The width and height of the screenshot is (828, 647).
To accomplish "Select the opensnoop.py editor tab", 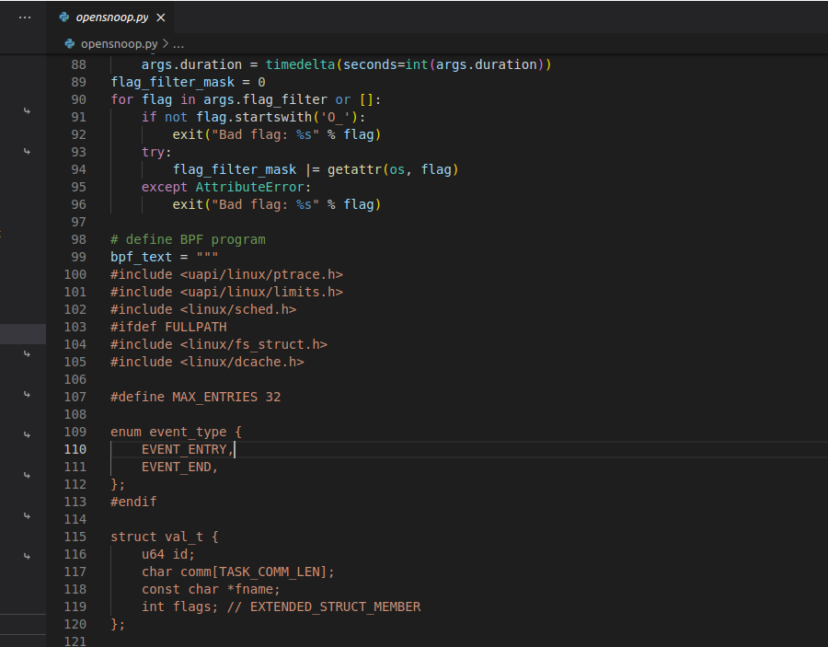I will click(109, 17).
